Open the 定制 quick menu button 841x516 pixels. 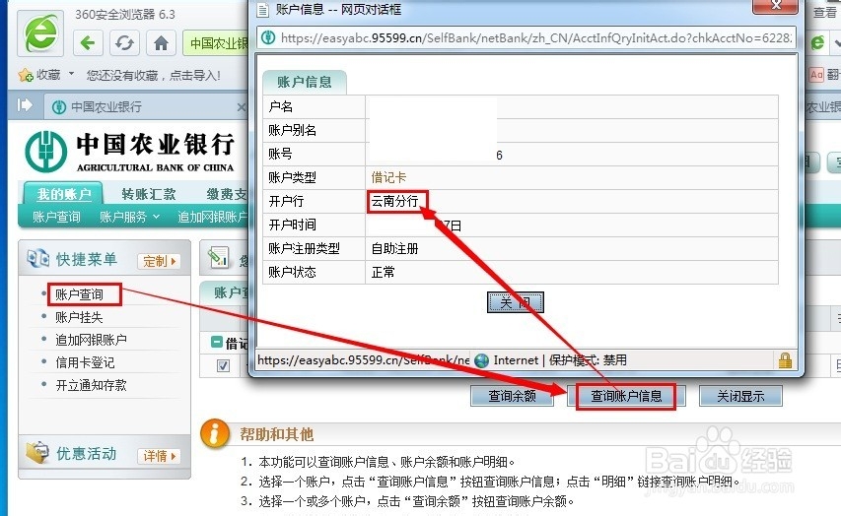(x=159, y=261)
